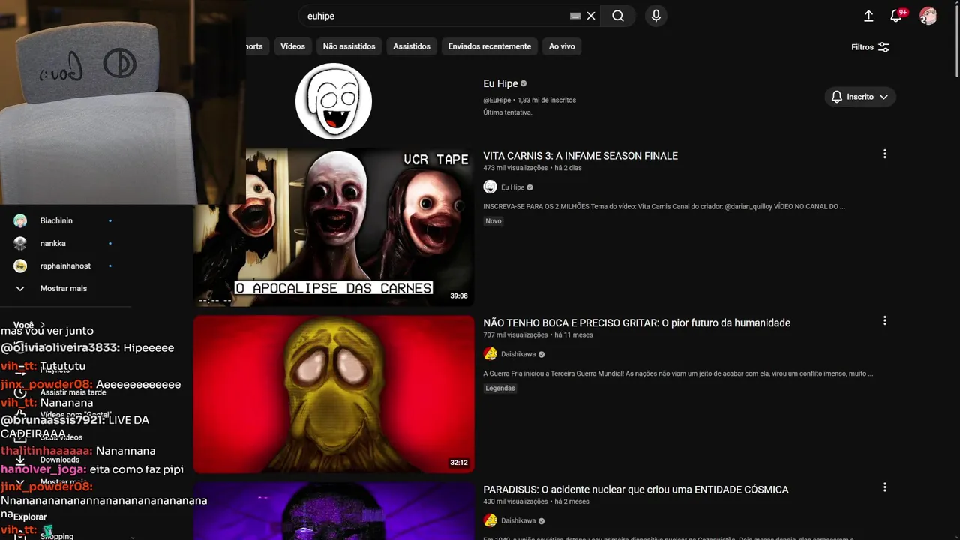Start voice search with microphone icon
Screen dimensions: 960x540
656,16
